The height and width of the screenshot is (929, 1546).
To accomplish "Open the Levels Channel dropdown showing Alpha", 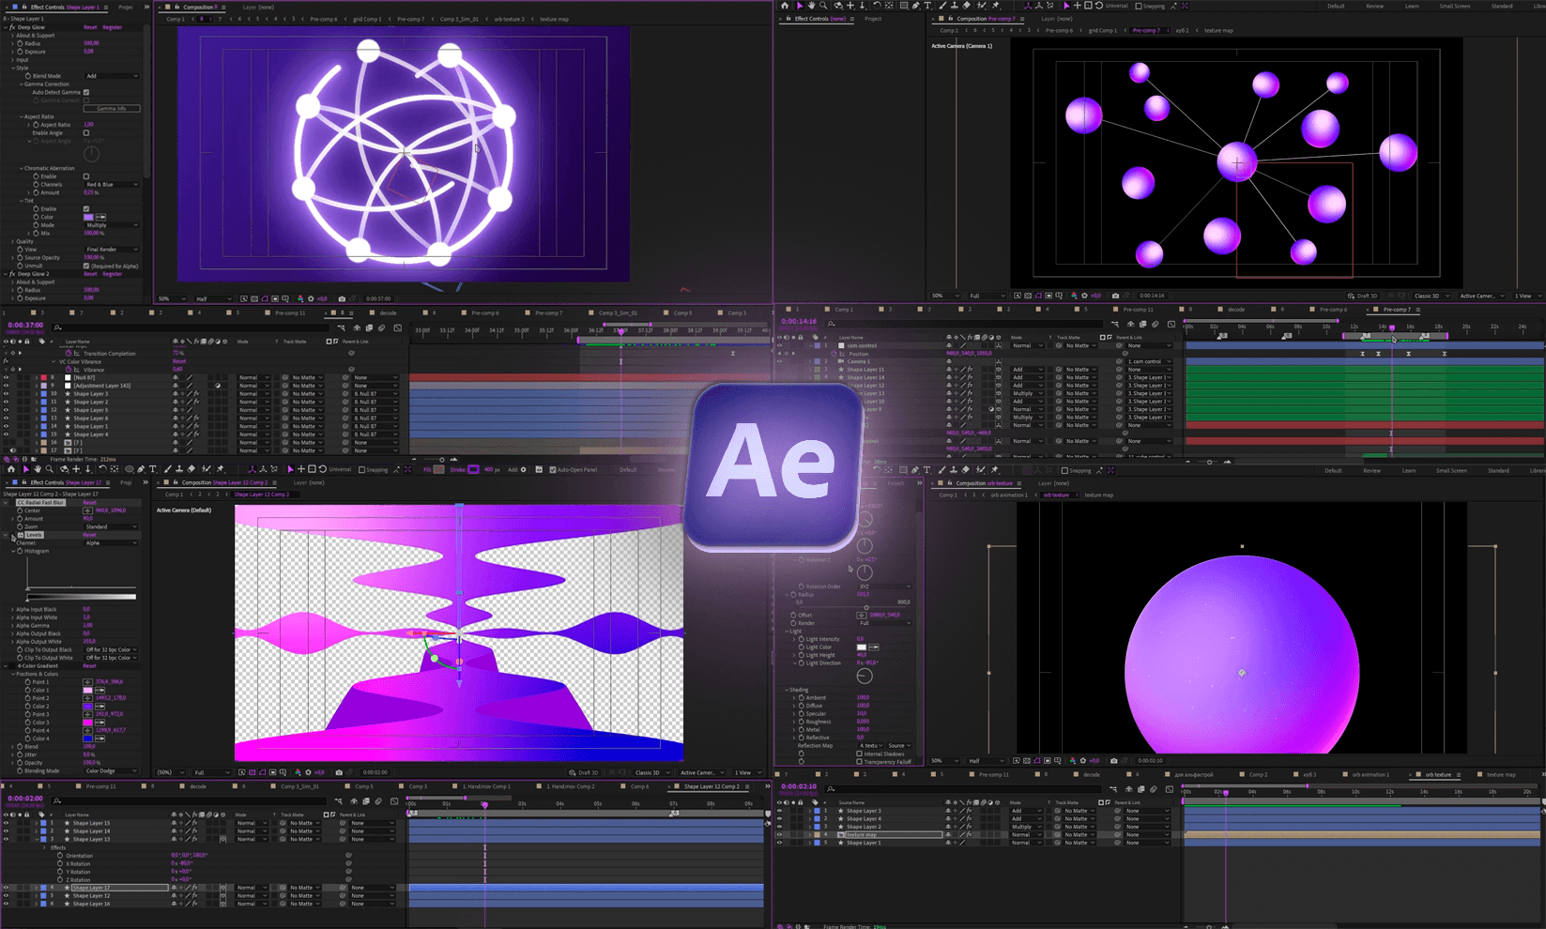I will click(112, 543).
